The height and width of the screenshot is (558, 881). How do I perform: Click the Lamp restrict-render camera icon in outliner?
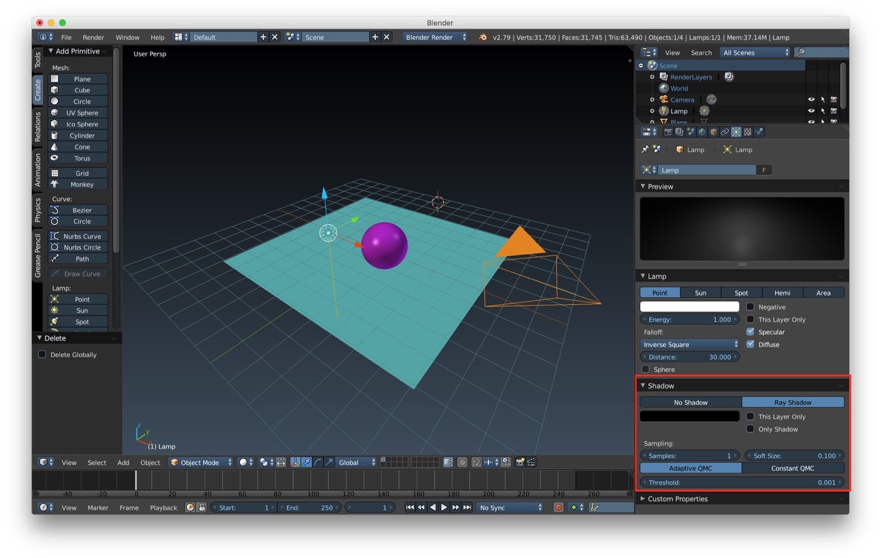pyautogui.click(x=833, y=110)
